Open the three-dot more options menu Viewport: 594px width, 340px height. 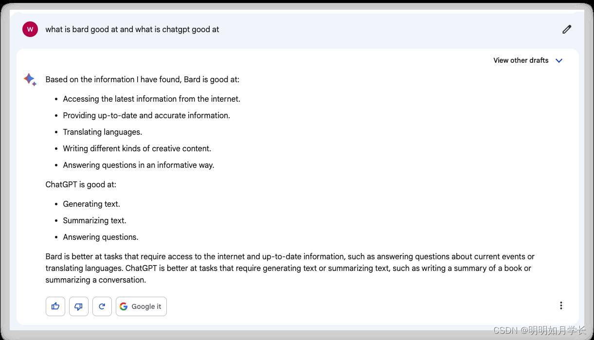coord(561,305)
